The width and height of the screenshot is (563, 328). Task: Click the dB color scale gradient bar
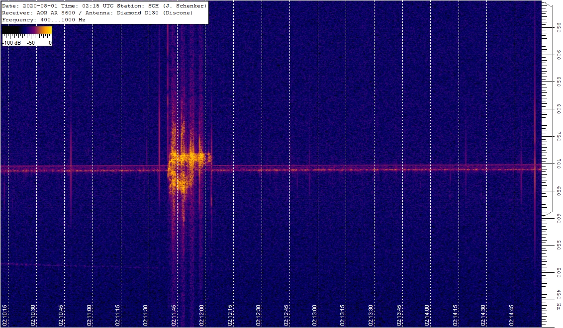27,30
